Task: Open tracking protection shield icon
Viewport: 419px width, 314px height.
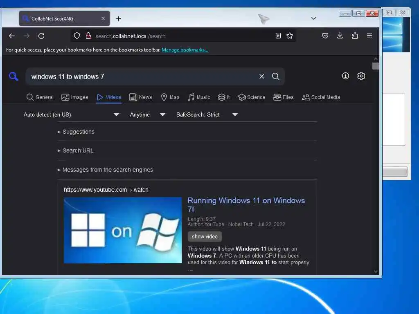Action: click(77, 36)
